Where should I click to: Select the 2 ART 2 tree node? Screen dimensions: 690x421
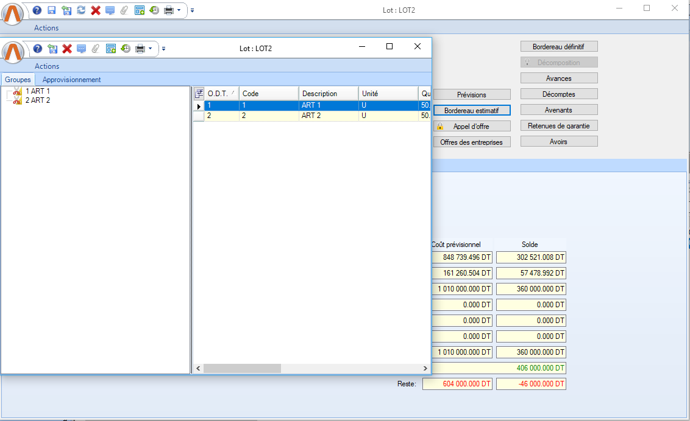point(37,100)
